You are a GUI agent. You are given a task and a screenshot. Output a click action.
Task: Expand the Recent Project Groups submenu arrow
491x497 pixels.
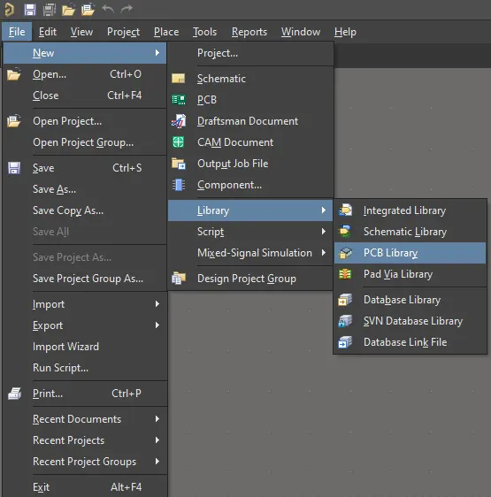[157, 462]
